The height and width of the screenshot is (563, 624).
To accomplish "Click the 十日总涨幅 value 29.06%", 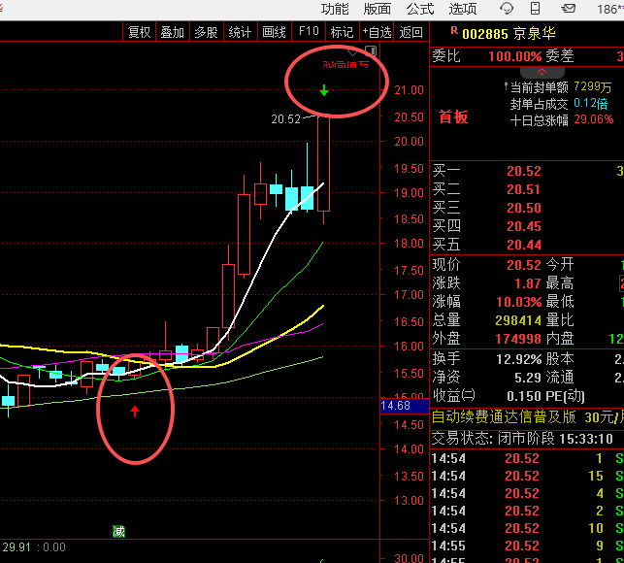I will [x=593, y=119].
